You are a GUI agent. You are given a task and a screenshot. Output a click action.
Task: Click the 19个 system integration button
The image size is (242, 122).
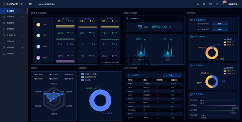tap(220, 24)
